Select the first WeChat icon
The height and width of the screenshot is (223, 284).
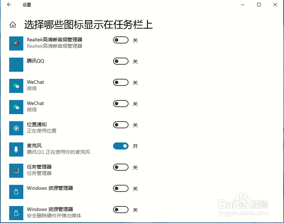[x=16, y=86]
